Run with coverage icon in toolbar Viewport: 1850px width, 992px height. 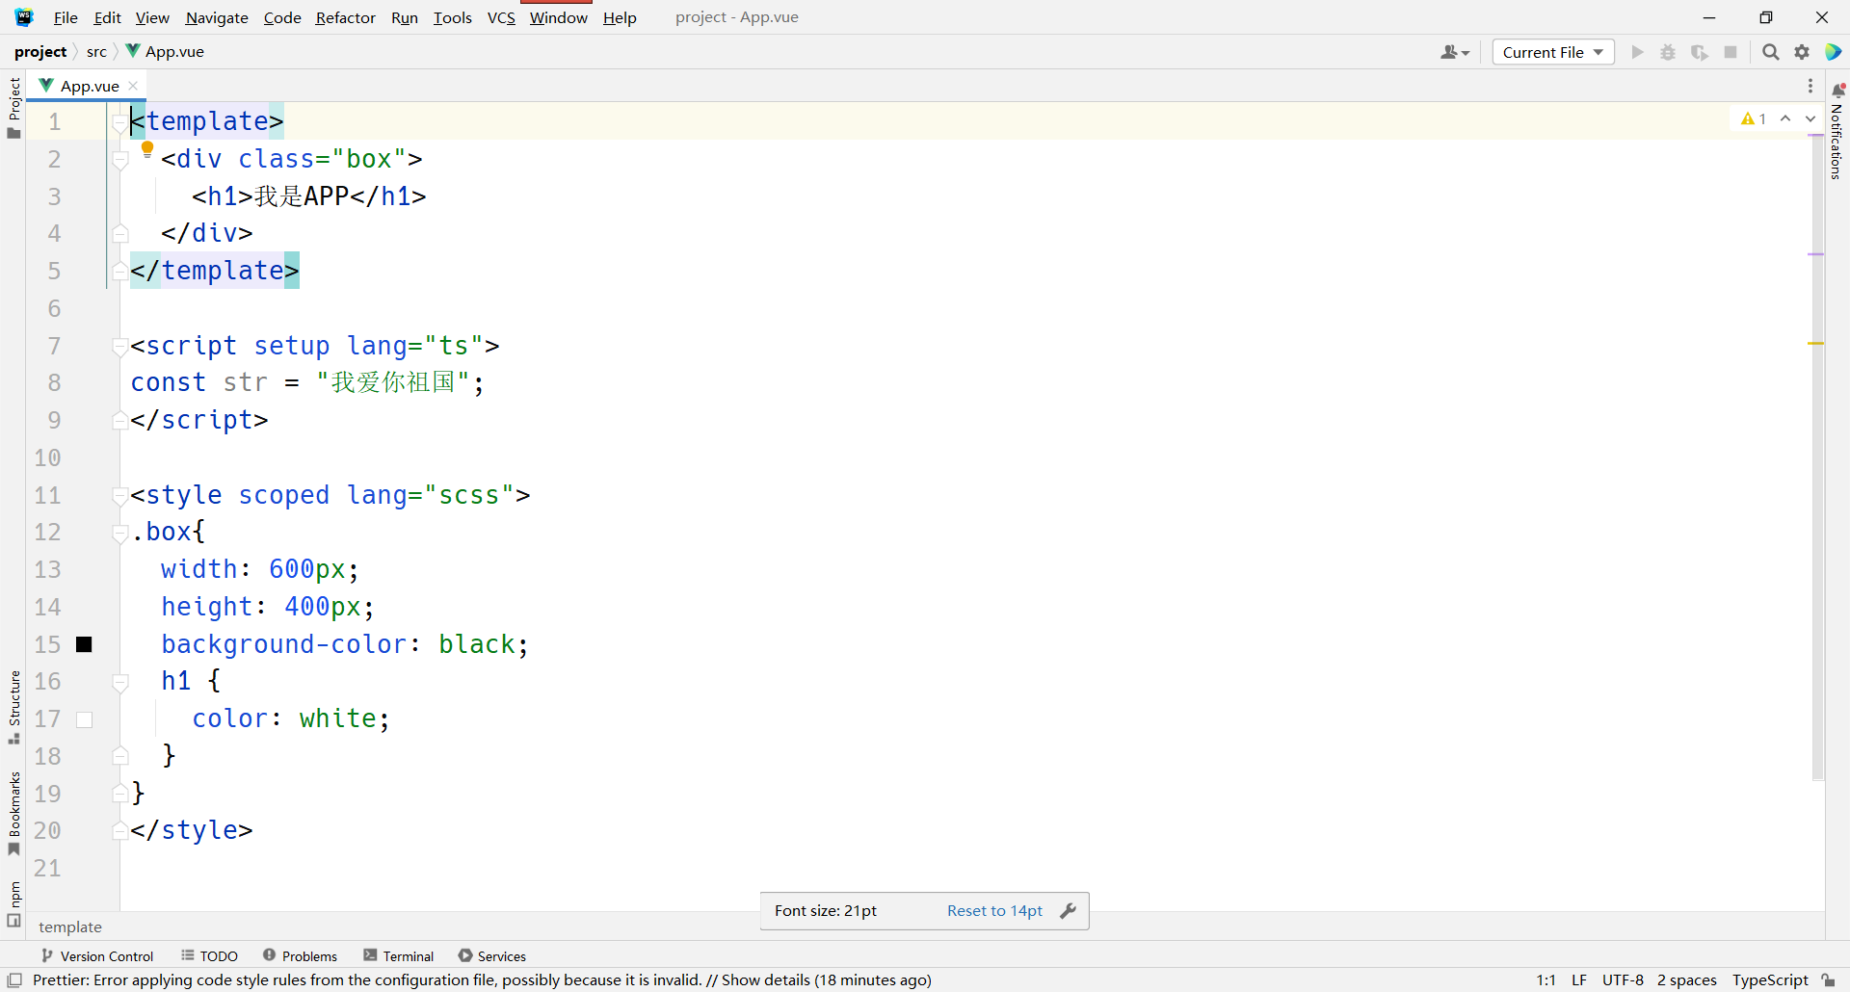(1700, 52)
